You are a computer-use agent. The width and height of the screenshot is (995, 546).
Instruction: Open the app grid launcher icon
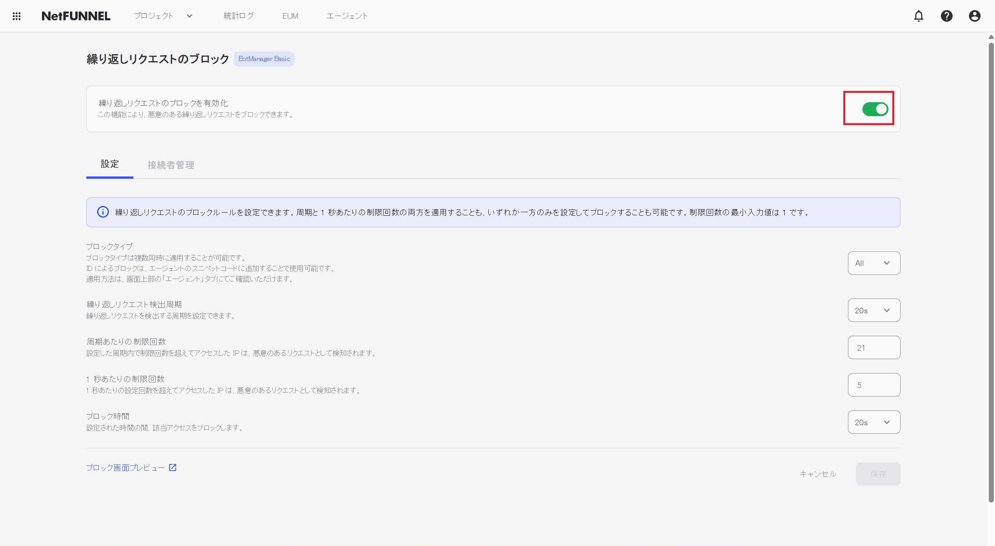[x=16, y=16]
